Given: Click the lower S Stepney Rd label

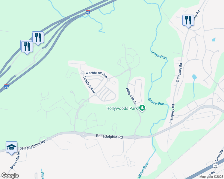Looking at the screenshot, I should 172,114.
